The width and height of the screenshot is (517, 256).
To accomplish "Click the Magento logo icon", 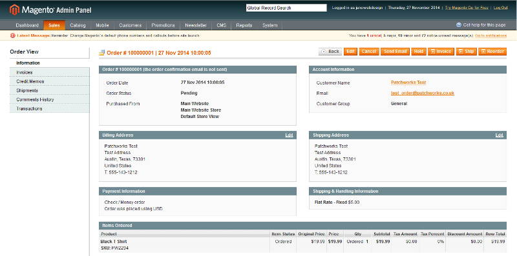I will (14, 10).
